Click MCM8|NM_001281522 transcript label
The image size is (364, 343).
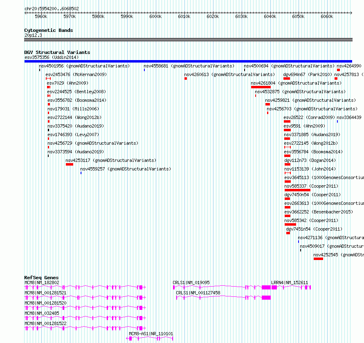45,323
